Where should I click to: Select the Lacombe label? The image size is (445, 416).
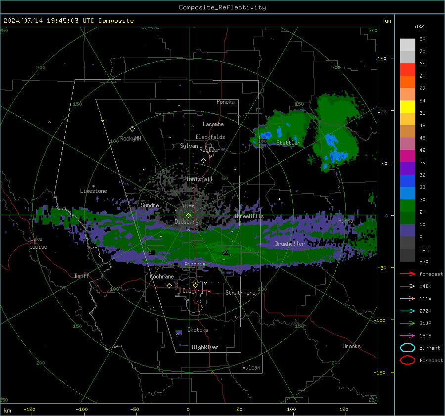pos(213,124)
